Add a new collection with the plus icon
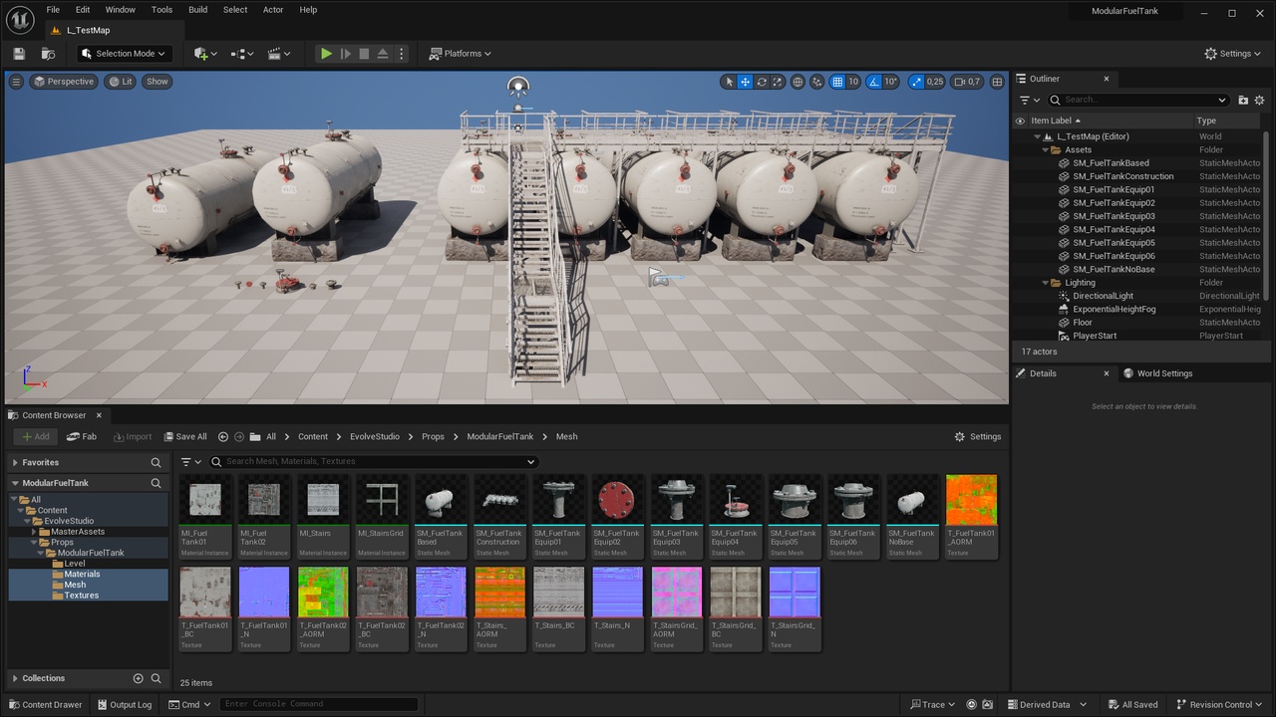1276x717 pixels. [x=139, y=678]
